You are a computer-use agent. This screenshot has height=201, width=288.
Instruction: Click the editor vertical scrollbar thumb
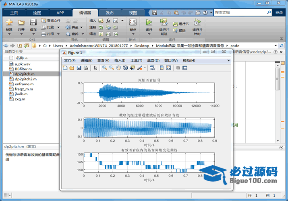pos(278,79)
